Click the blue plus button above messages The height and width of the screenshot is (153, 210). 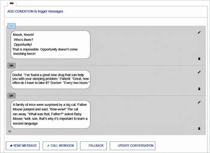pyautogui.click(x=11, y=26)
